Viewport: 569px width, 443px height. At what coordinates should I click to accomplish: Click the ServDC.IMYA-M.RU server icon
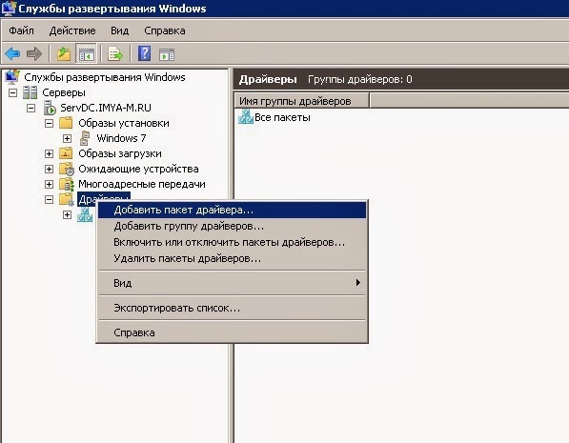point(49,108)
